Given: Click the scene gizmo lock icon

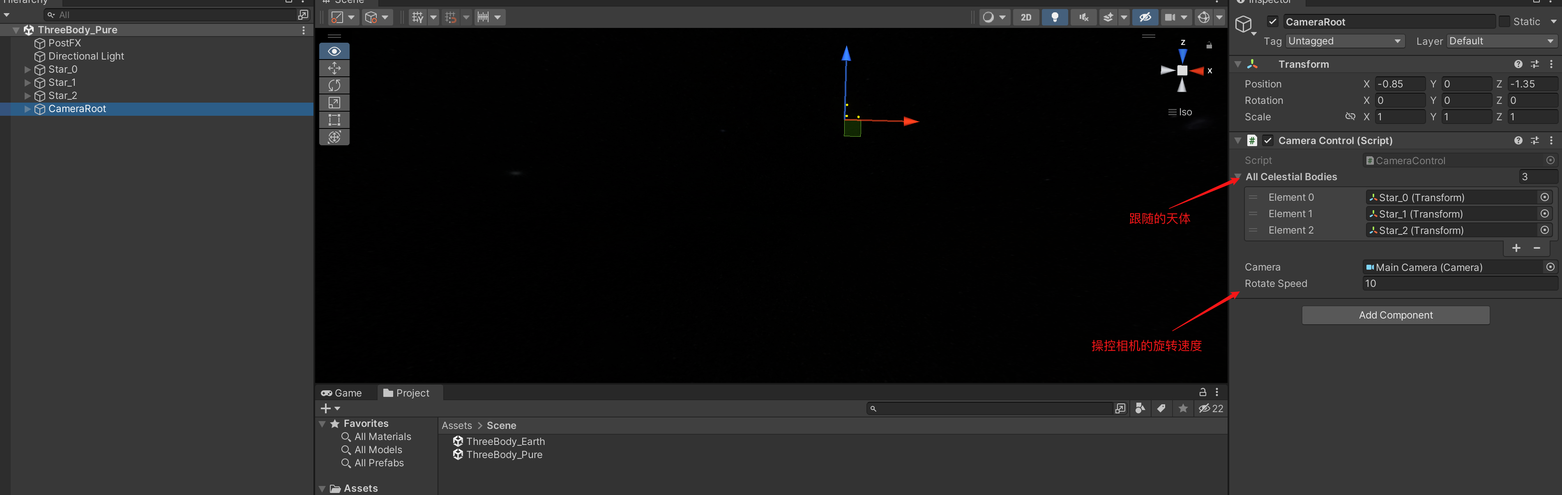Looking at the screenshot, I should (x=1209, y=46).
